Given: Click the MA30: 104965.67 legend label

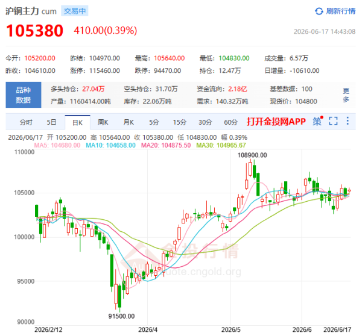Looking at the screenshot, I should [x=221, y=145].
